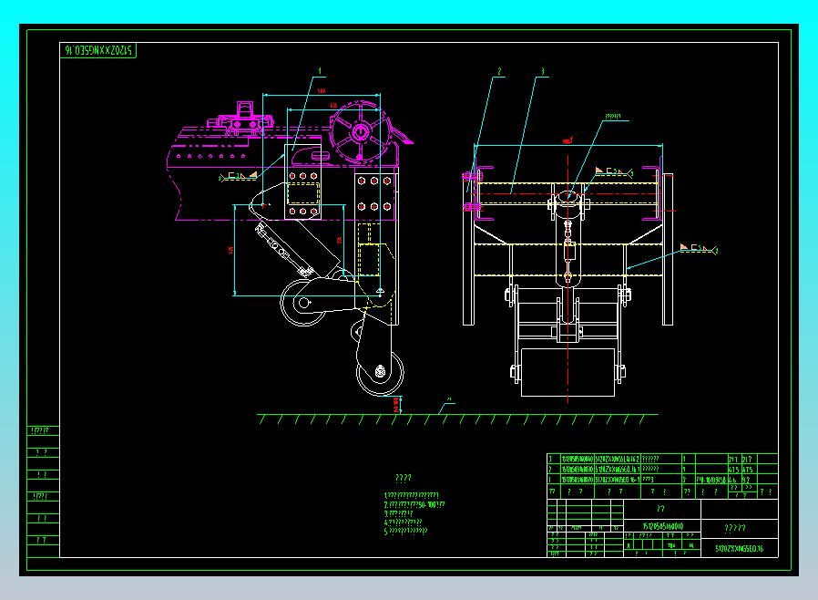Click the roller drum in front view
The height and width of the screenshot is (600, 818).
click(567, 372)
